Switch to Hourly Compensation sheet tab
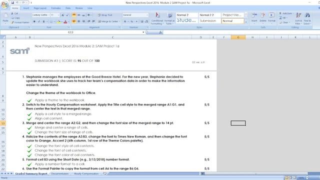Viewport: 320px width, 180px height. 86,173
